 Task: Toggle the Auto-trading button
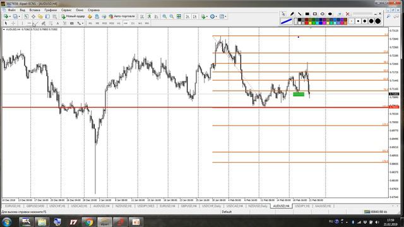click(122, 16)
